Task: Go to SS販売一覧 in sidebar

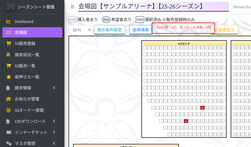Action: coord(25,66)
